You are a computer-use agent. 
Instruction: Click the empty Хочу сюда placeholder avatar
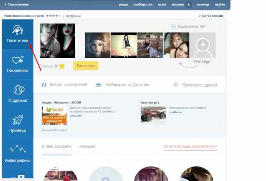(203, 45)
